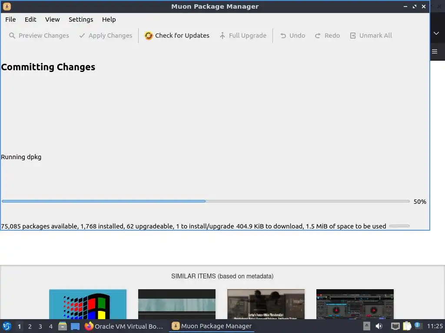Open the volume control tray icon
This screenshot has height=333, width=445.
pos(379,326)
